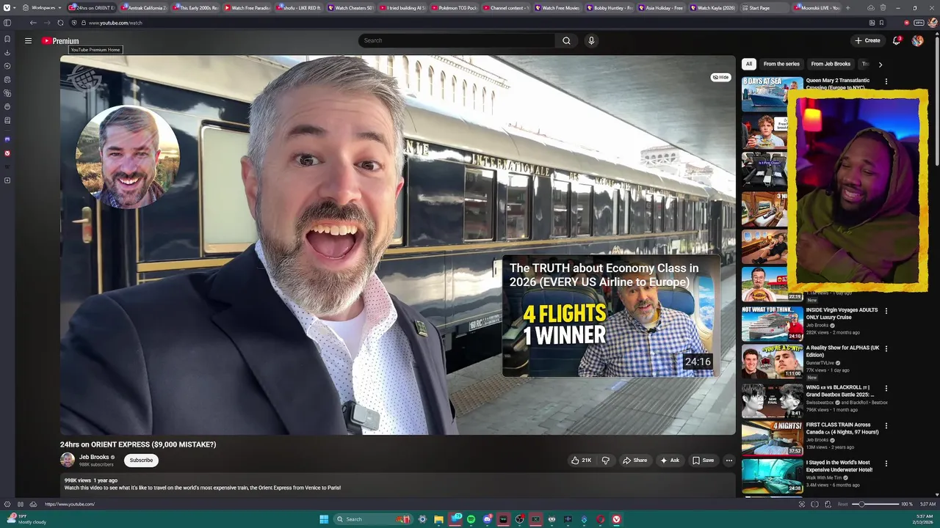This screenshot has width=940, height=528.
Task: Open the Windows Start button
Action: (x=324, y=519)
